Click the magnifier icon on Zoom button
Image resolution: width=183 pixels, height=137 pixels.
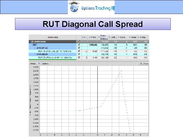(141, 63)
